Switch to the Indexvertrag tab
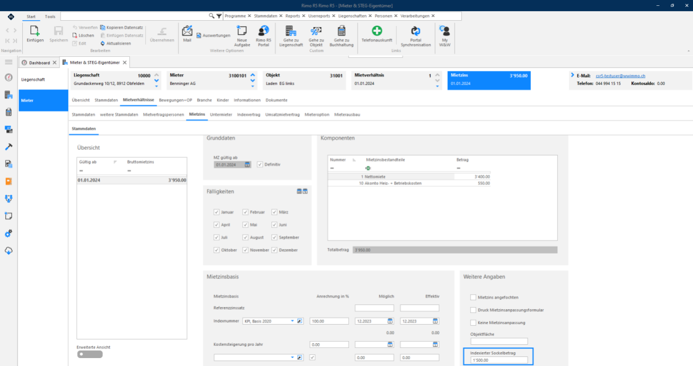 click(x=248, y=114)
